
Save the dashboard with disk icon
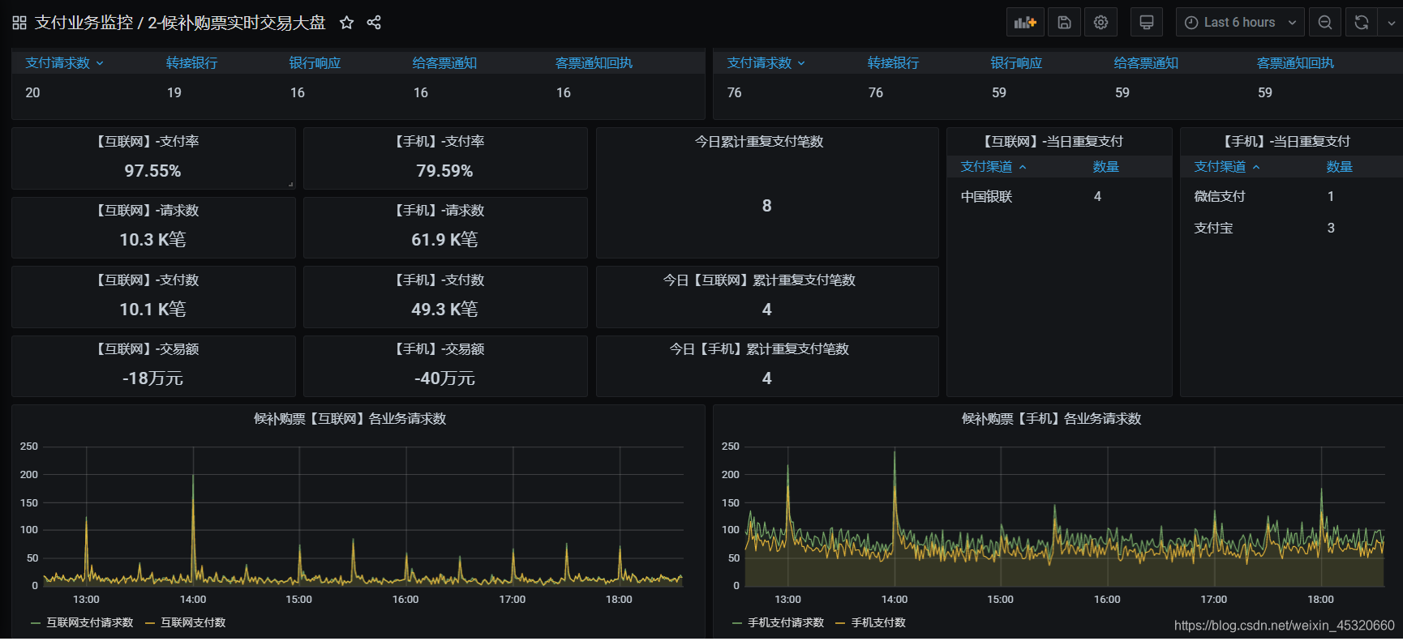point(1065,23)
